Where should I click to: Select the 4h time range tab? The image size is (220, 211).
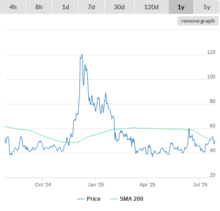13,7
